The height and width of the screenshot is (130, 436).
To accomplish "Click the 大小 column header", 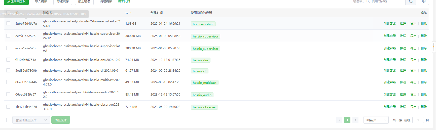I will (x=128, y=13).
